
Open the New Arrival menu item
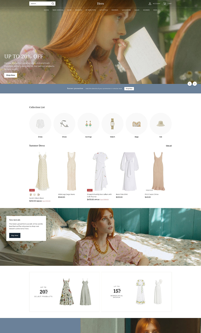(x=58, y=10)
